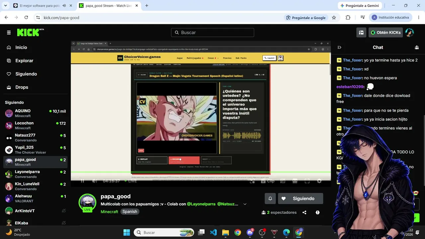The image size is (425, 239).
Task: Click Pregúntale a Google lens button
Action: [306, 18]
